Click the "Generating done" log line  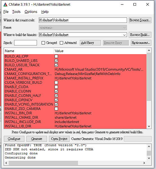click(x=20, y=157)
